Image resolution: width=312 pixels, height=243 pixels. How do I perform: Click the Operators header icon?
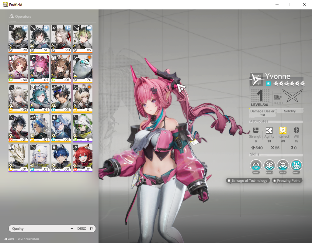pyautogui.click(x=12, y=16)
